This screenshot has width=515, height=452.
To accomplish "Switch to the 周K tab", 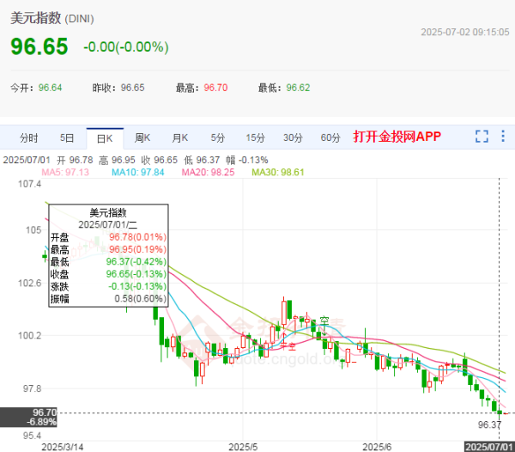I will pyautogui.click(x=142, y=137).
